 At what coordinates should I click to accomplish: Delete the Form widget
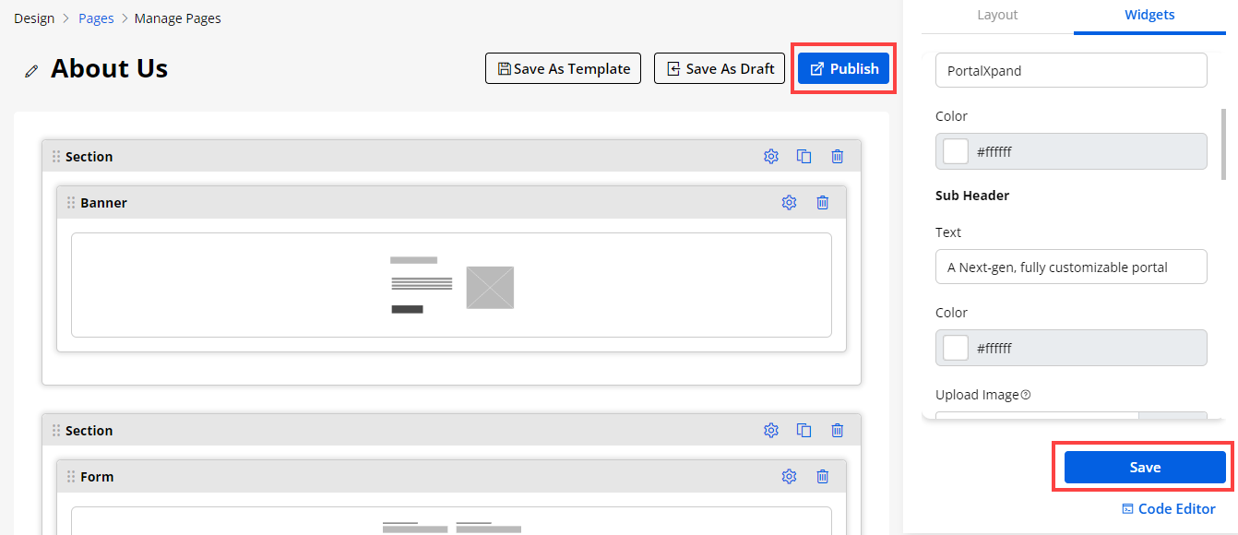(822, 477)
